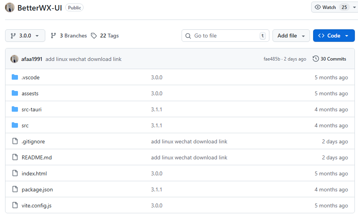Open the 3.0.0 branch selector dropdown
This screenshot has width=358, height=216.
tap(25, 36)
